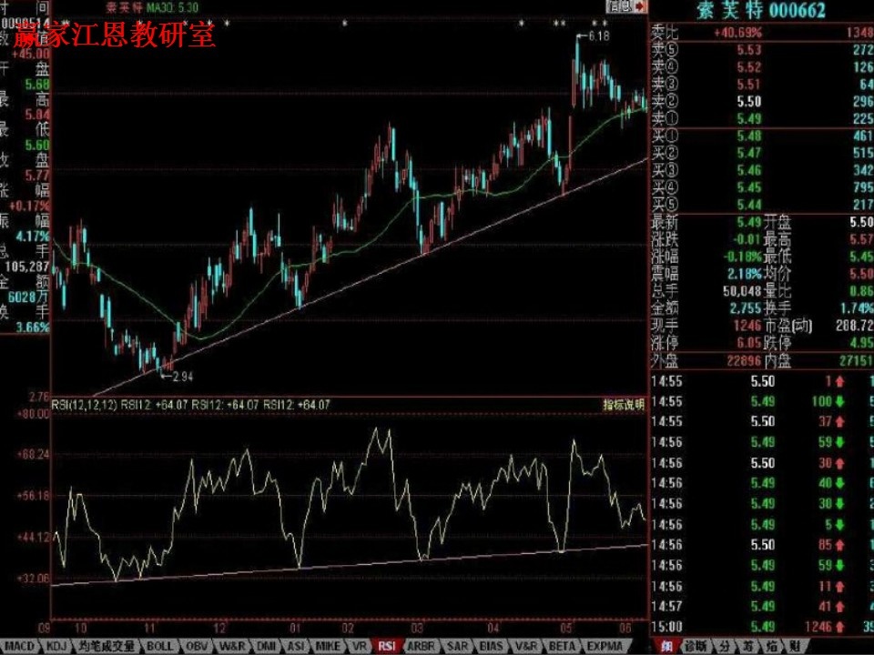Open the 均笔成交量 indicator tab
874x655 pixels.
(x=107, y=646)
